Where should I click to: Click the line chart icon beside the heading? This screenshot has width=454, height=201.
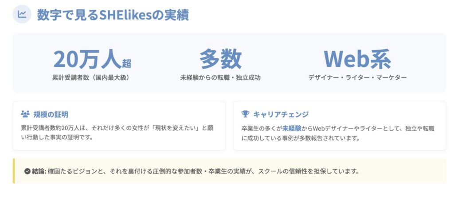tap(22, 15)
